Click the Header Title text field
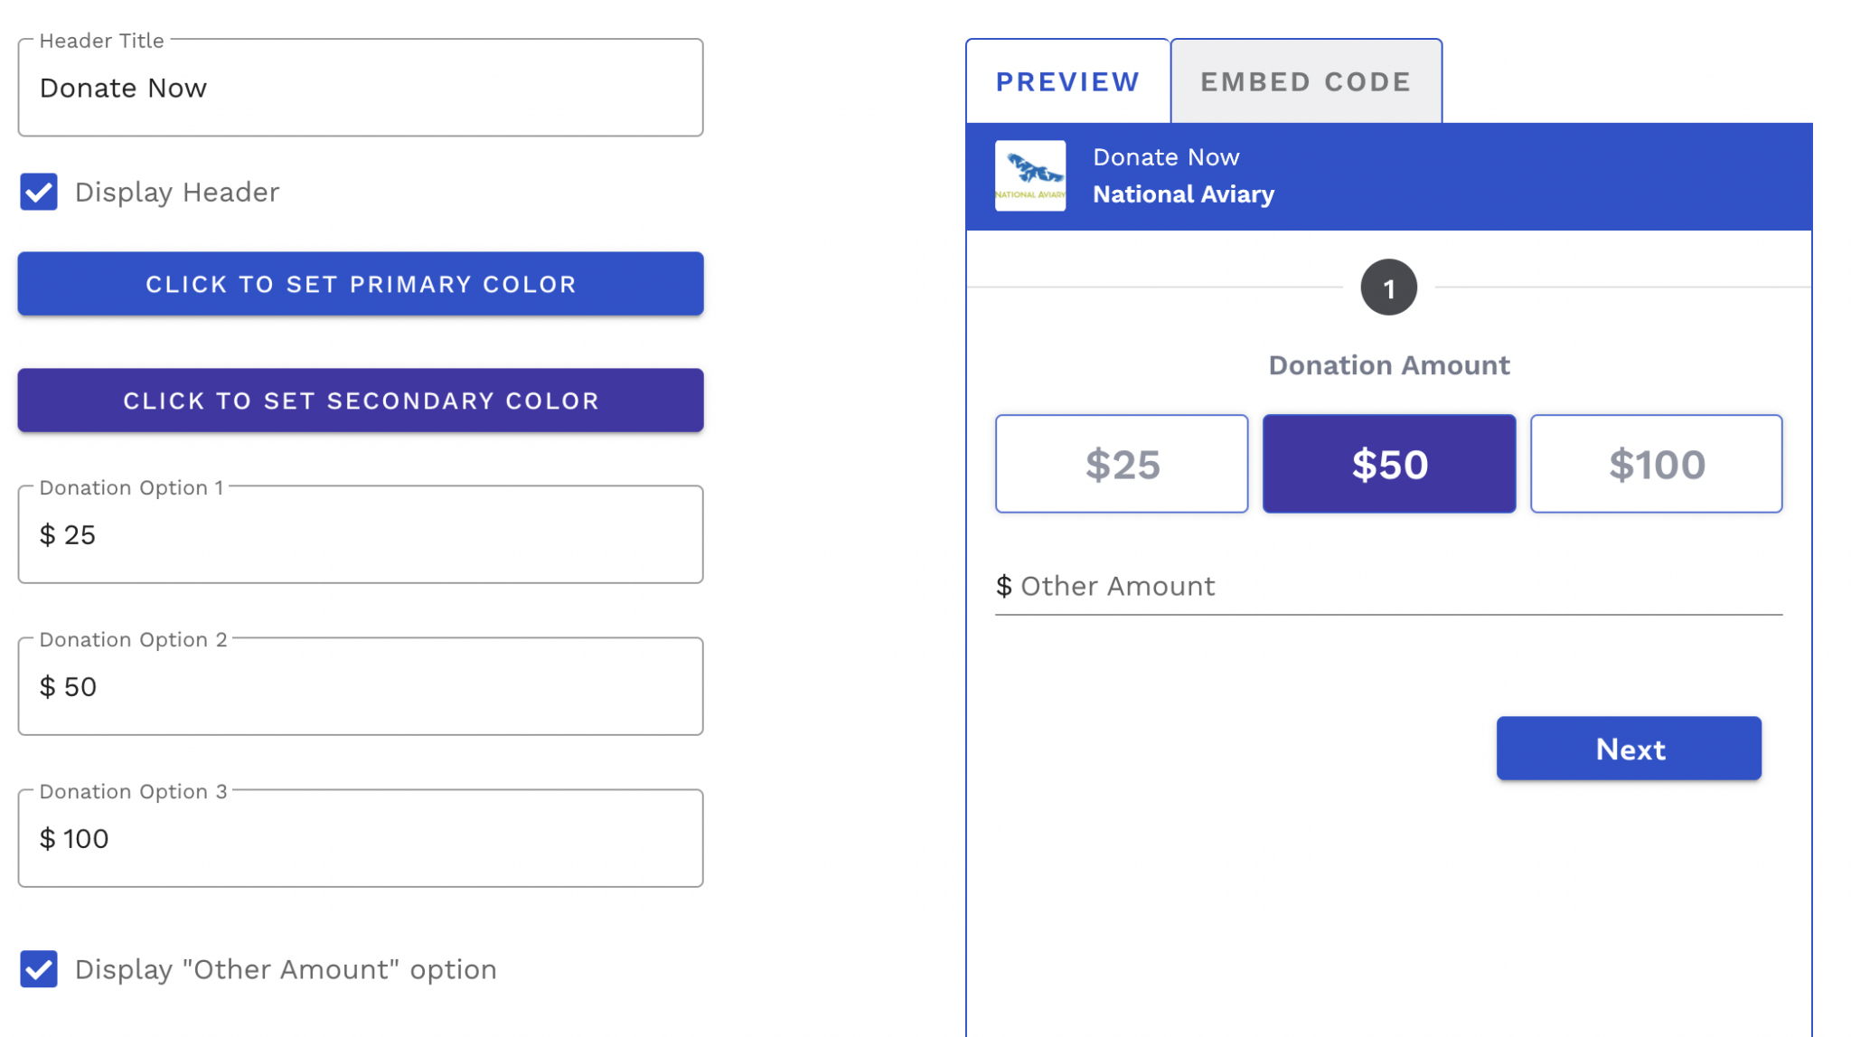The image size is (1851, 1037). point(360,88)
